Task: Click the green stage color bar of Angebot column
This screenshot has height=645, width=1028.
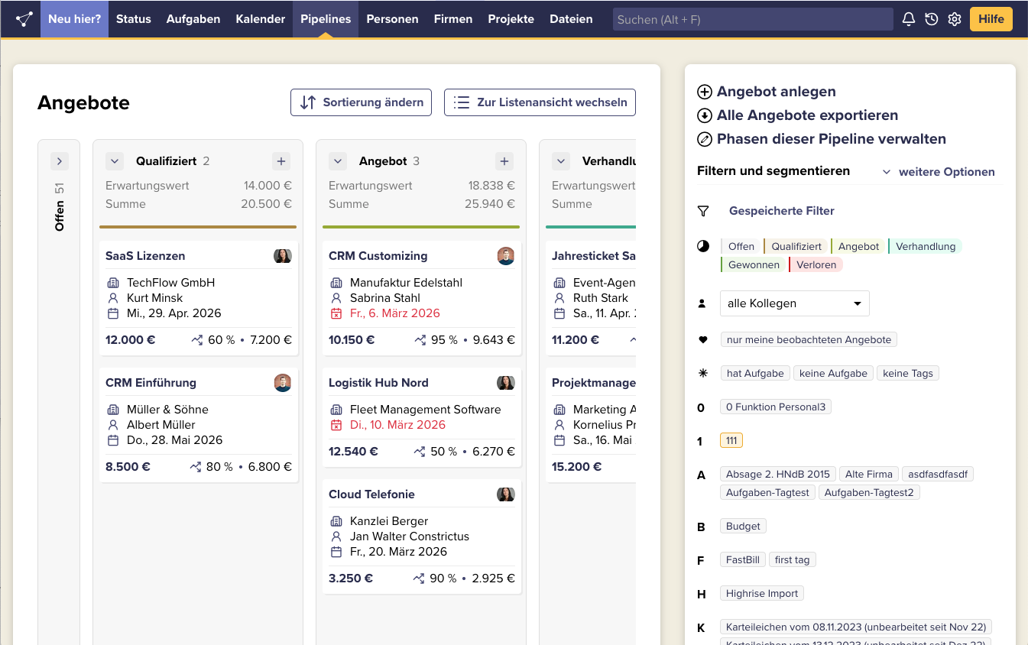Action: tap(421, 227)
